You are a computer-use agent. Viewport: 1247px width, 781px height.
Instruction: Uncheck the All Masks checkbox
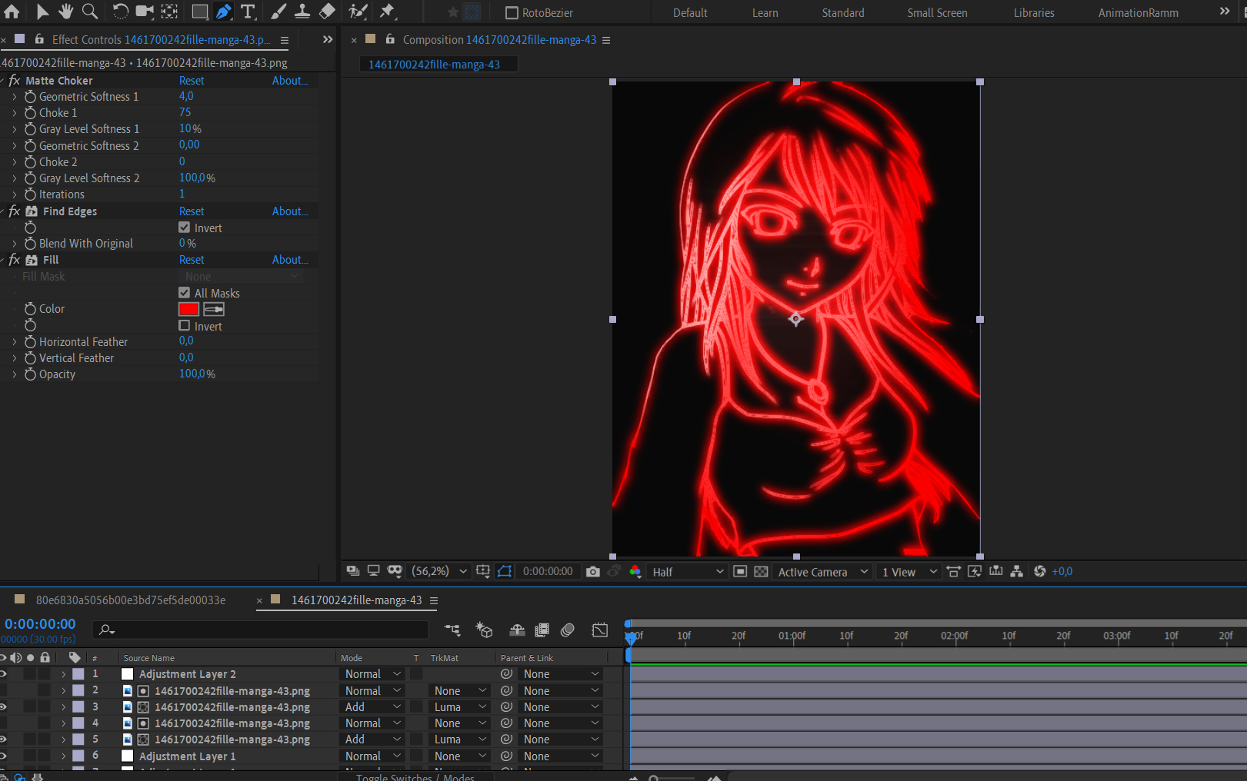coord(185,293)
